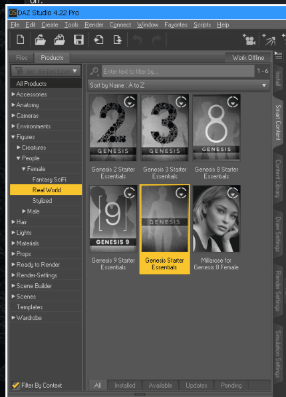The image size is (286, 397).
Task: Click the Merge File icon
Action: [59, 40]
